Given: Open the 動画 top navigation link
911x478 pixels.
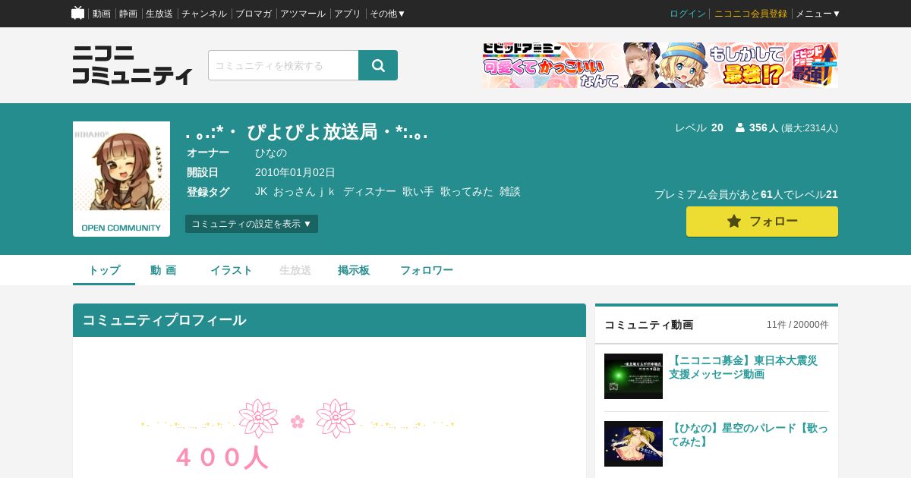Looking at the screenshot, I should [x=102, y=14].
